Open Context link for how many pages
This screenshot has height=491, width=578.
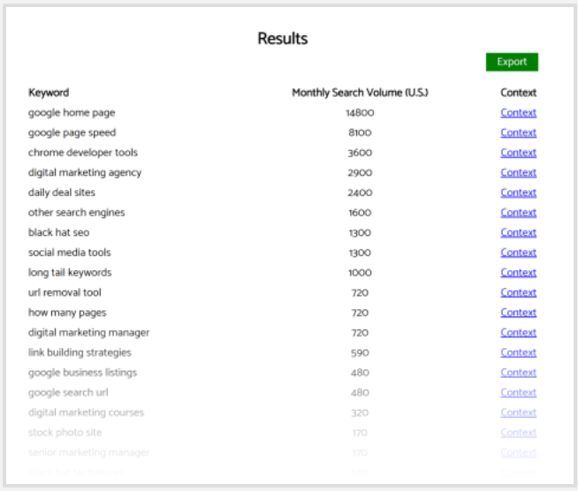518,313
